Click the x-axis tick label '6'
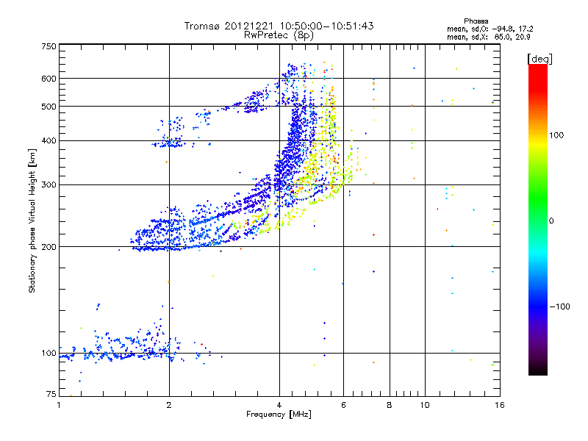Image resolution: width=588 pixels, height=441 pixels. click(343, 405)
